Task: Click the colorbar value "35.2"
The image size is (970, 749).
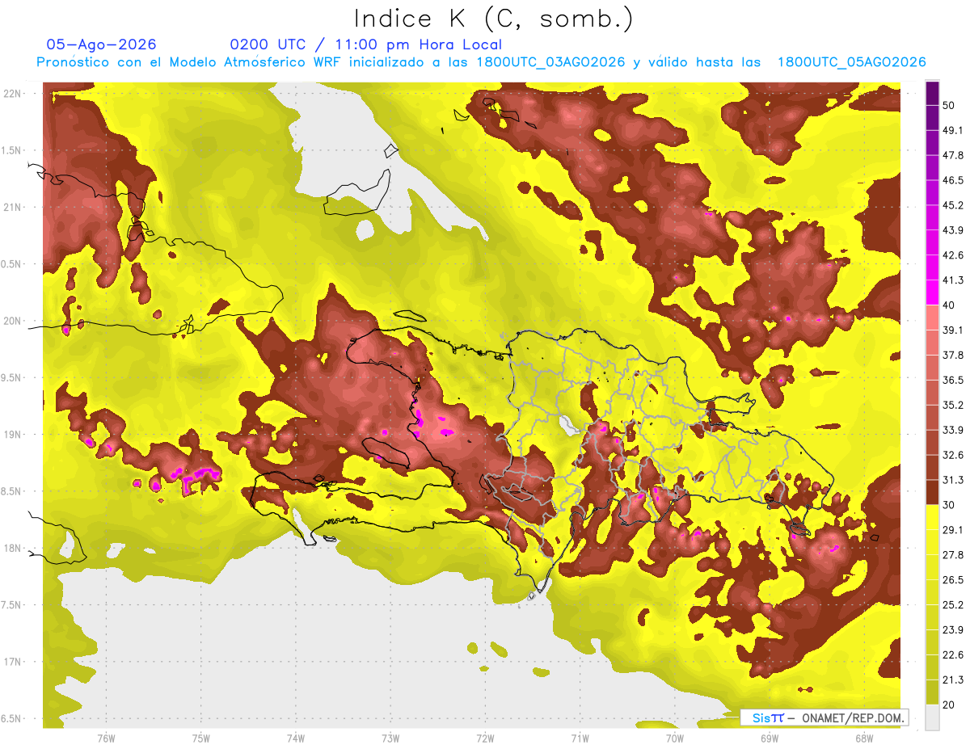Action: coord(952,405)
